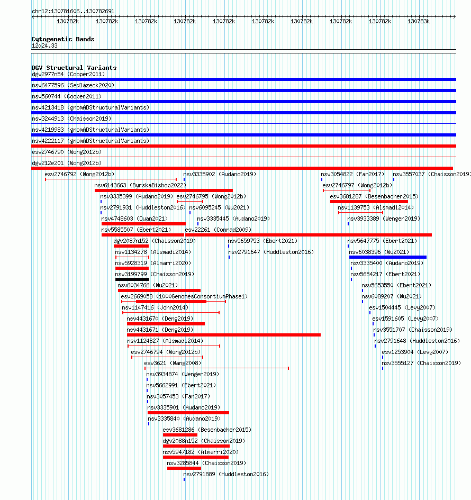
Task: Select esv2669058 (1000GenomesConsortiumPhase1) label
Action: pos(184,297)
